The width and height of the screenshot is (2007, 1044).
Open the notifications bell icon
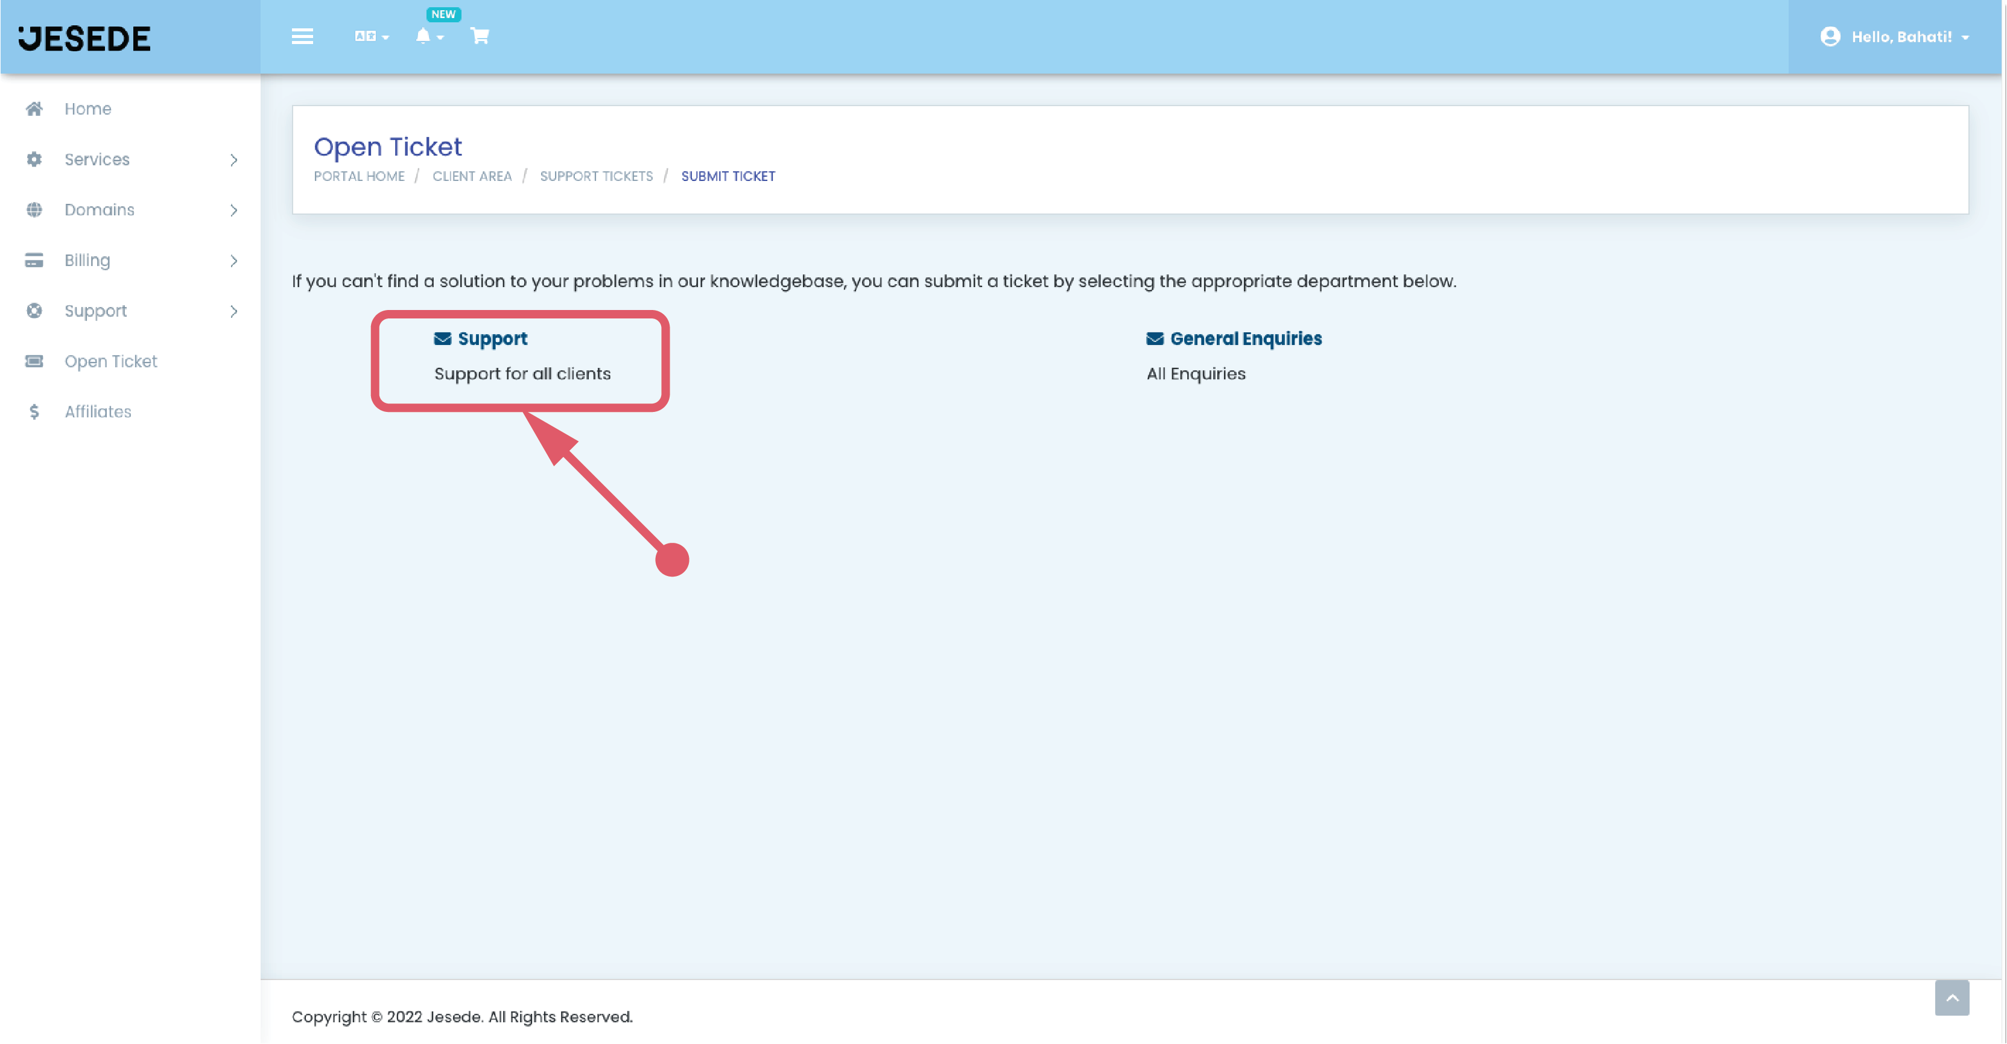428,37
